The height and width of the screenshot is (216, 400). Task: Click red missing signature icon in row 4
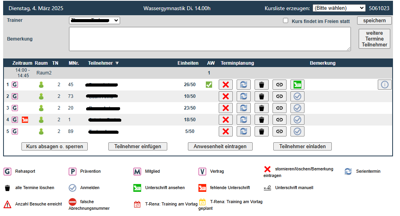pos(25,120)
